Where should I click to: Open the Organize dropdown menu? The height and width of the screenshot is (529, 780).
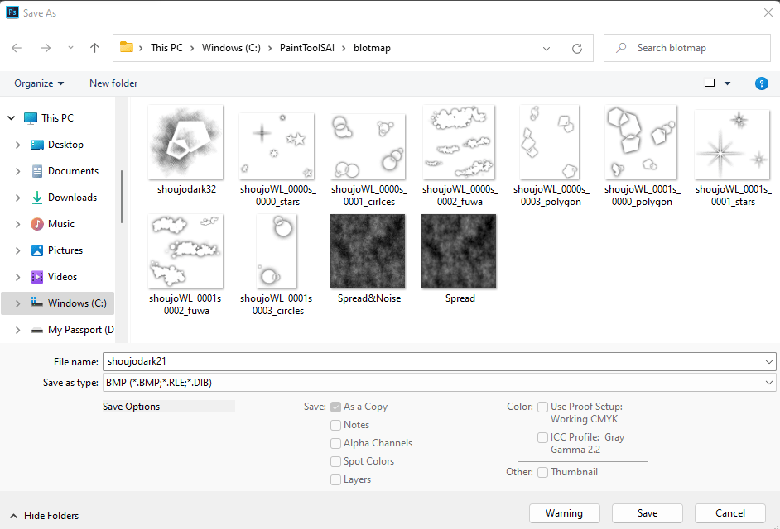40,83
